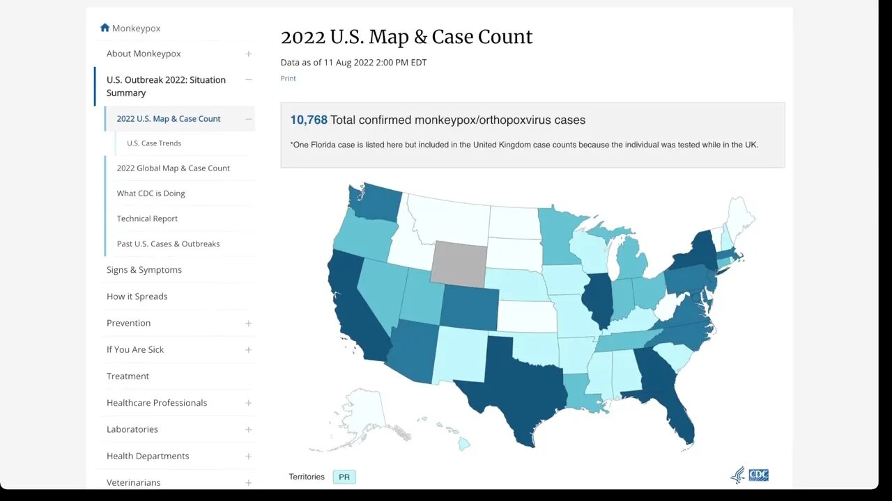This screenshot has width=892, height=501.
Task: Click the CDC logo below the map
Action: click(x=750, y=475)
